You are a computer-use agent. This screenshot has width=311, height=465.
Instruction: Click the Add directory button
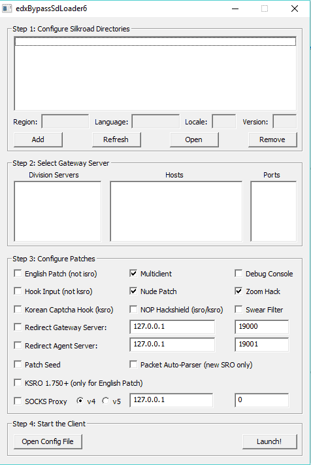(x=38, y=139)
